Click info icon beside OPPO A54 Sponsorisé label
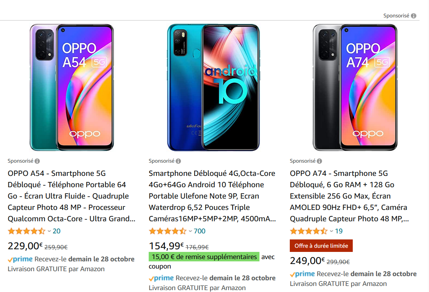 click(x=37, y=161)
